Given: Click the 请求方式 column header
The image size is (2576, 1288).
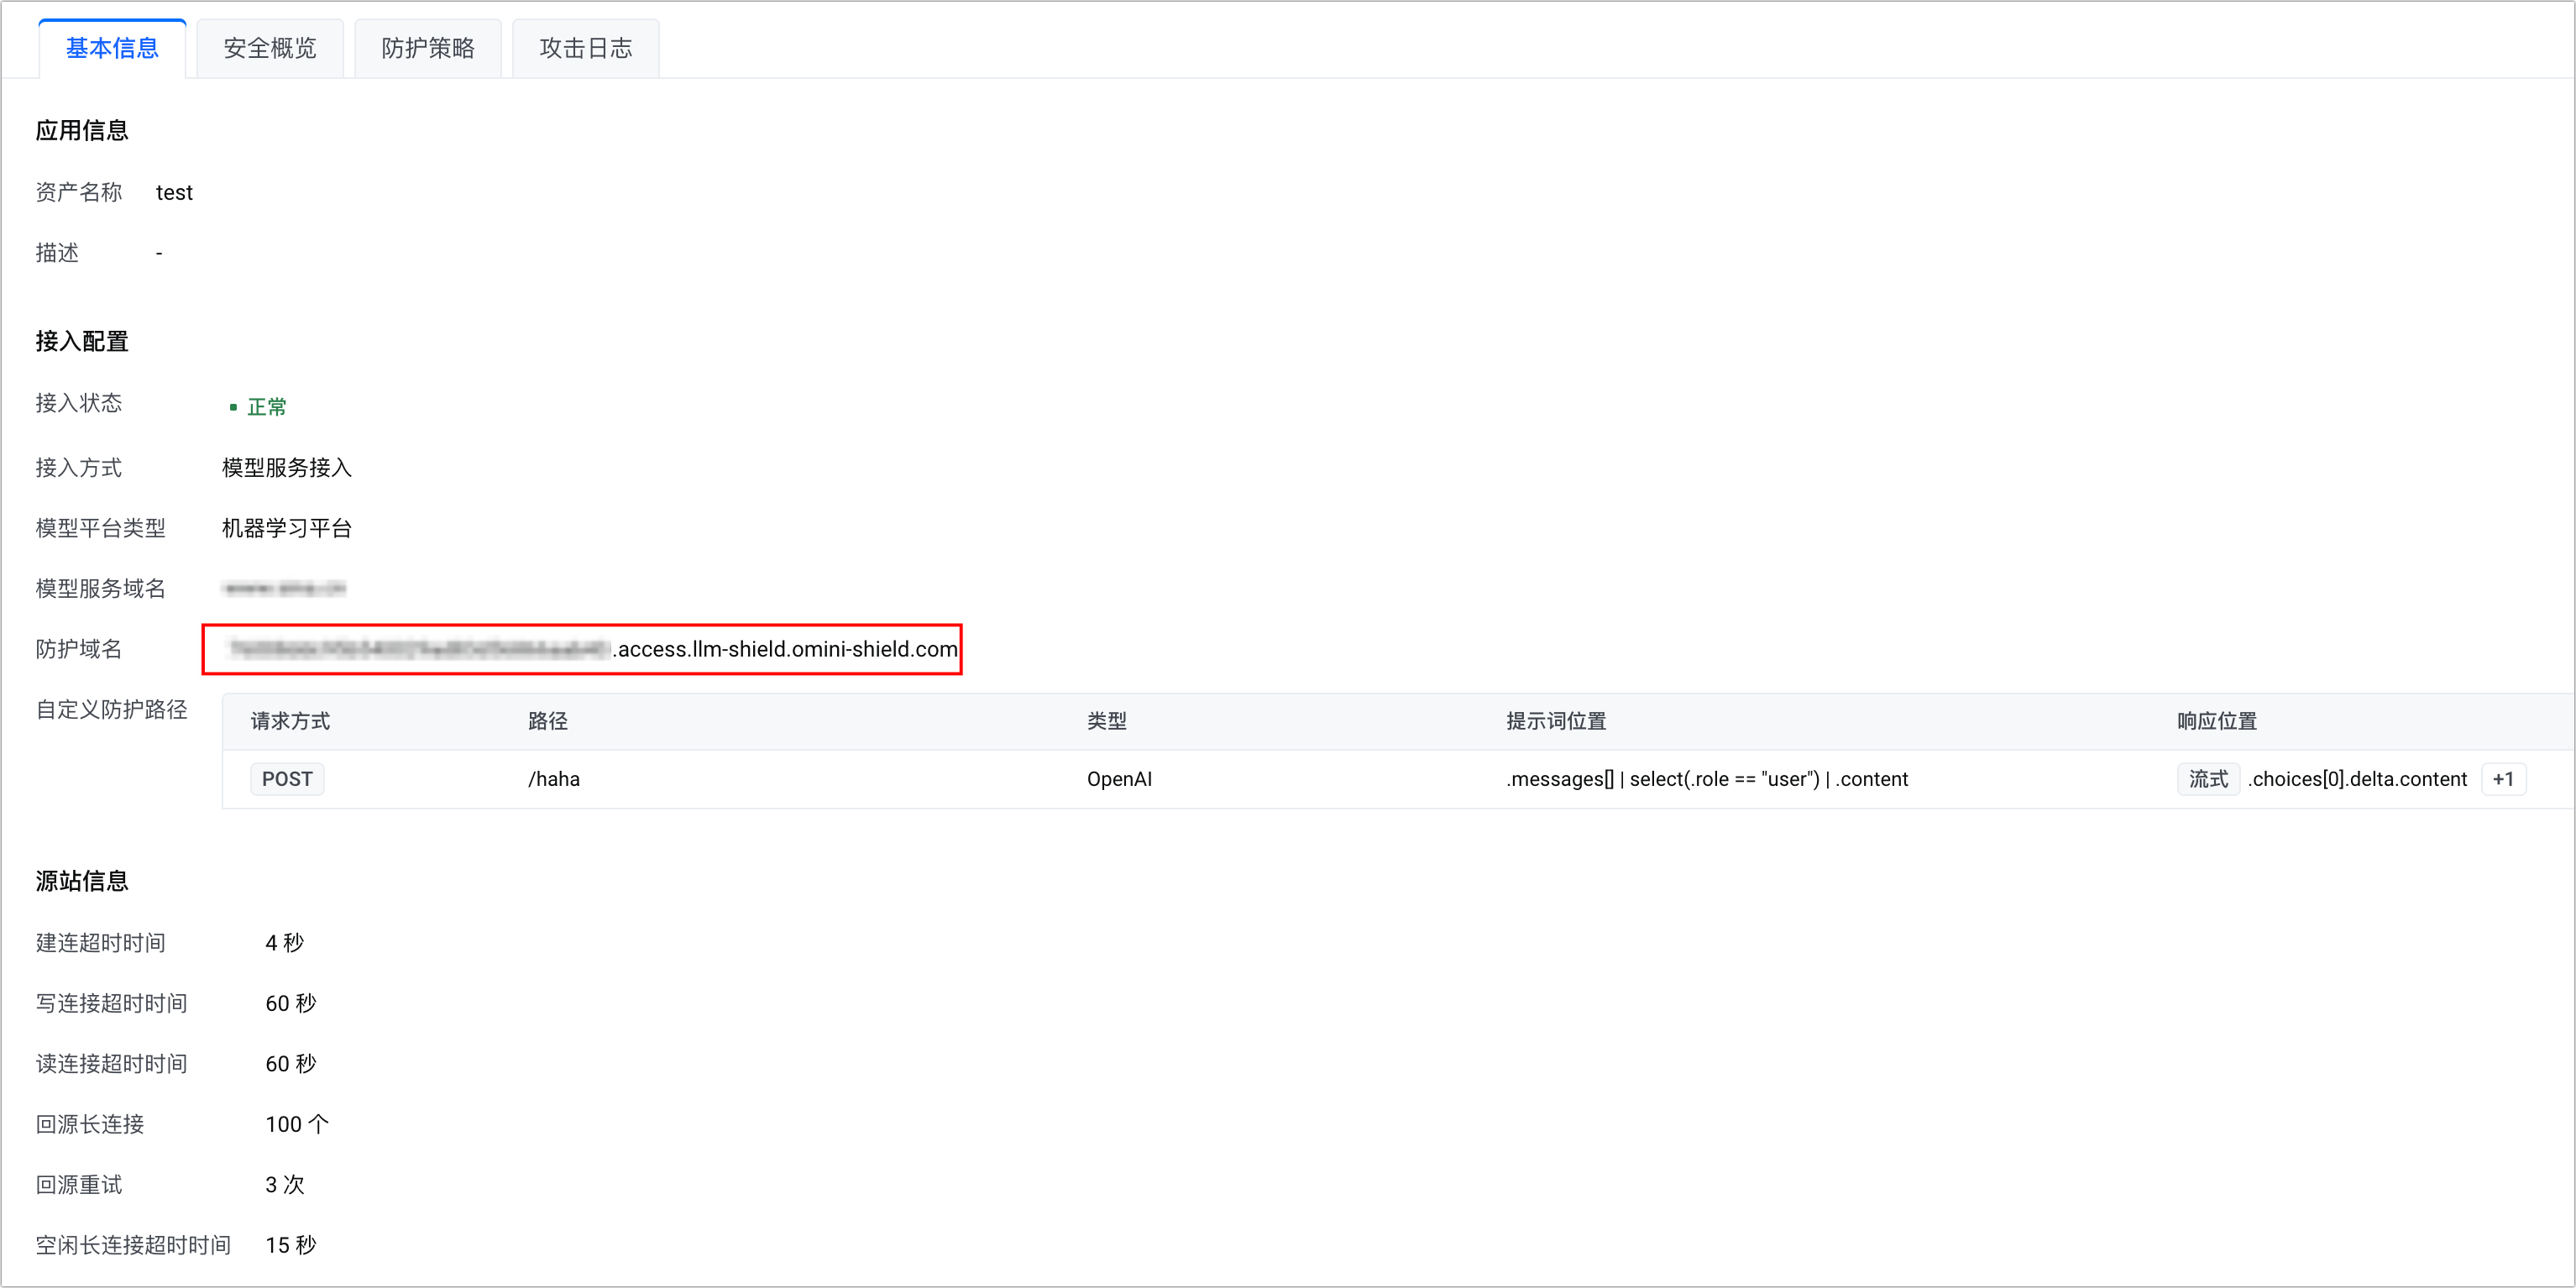Looking at the screenshot, I should tap(290, 721).
